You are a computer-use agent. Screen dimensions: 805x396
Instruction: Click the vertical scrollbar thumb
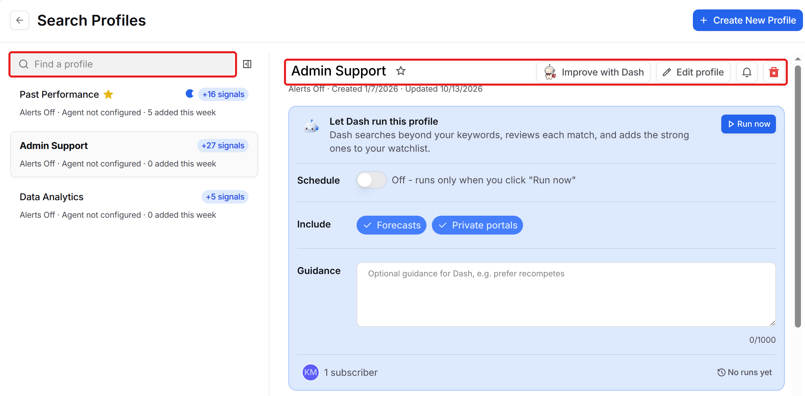pyautogui.click(x=798, y=196)
